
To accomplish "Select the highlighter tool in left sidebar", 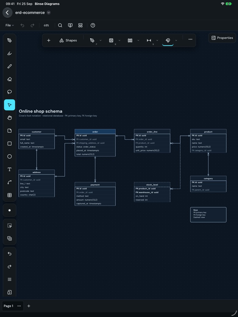I will coord(9,53).
